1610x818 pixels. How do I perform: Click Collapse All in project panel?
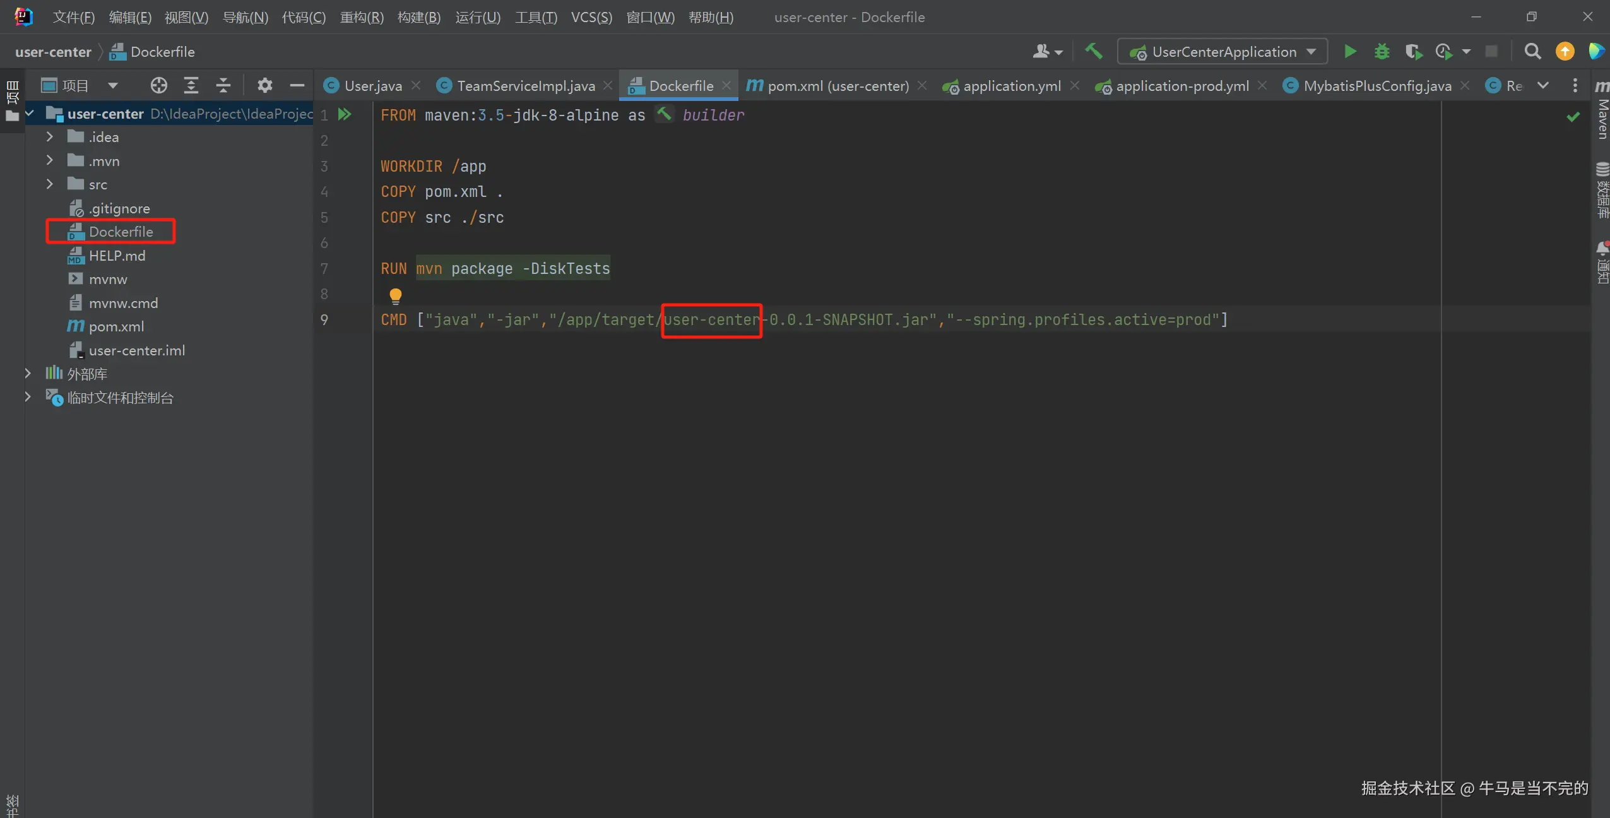click(223, 85)
